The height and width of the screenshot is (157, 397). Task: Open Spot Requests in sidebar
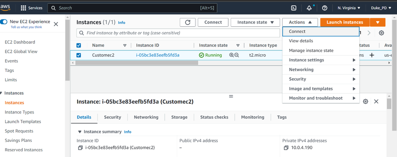point(19,131)
